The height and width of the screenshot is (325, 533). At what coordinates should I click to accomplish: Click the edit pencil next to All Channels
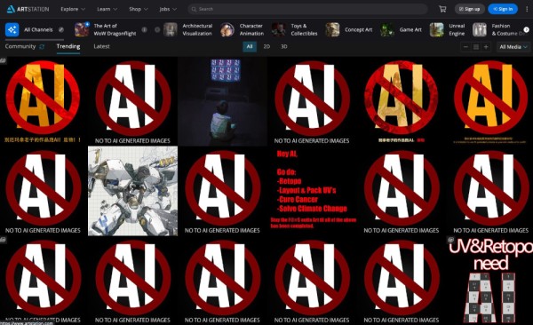(61, 29)
